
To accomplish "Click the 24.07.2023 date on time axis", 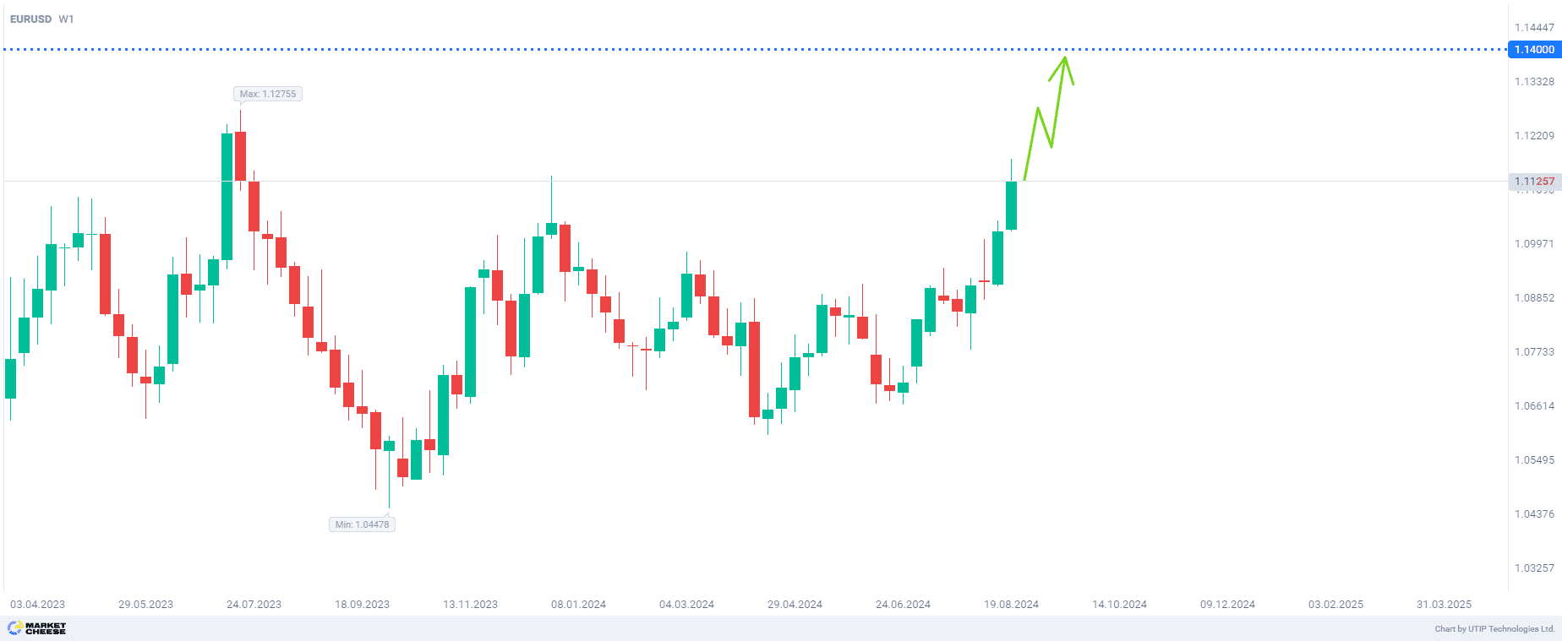I will click(x=254, y=604).
